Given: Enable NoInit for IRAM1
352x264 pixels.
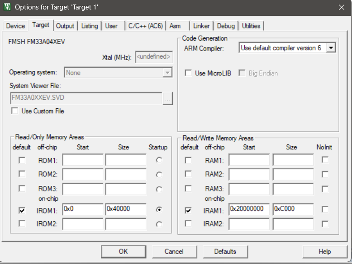Looking at the screenshot, I should click(325, 209).
